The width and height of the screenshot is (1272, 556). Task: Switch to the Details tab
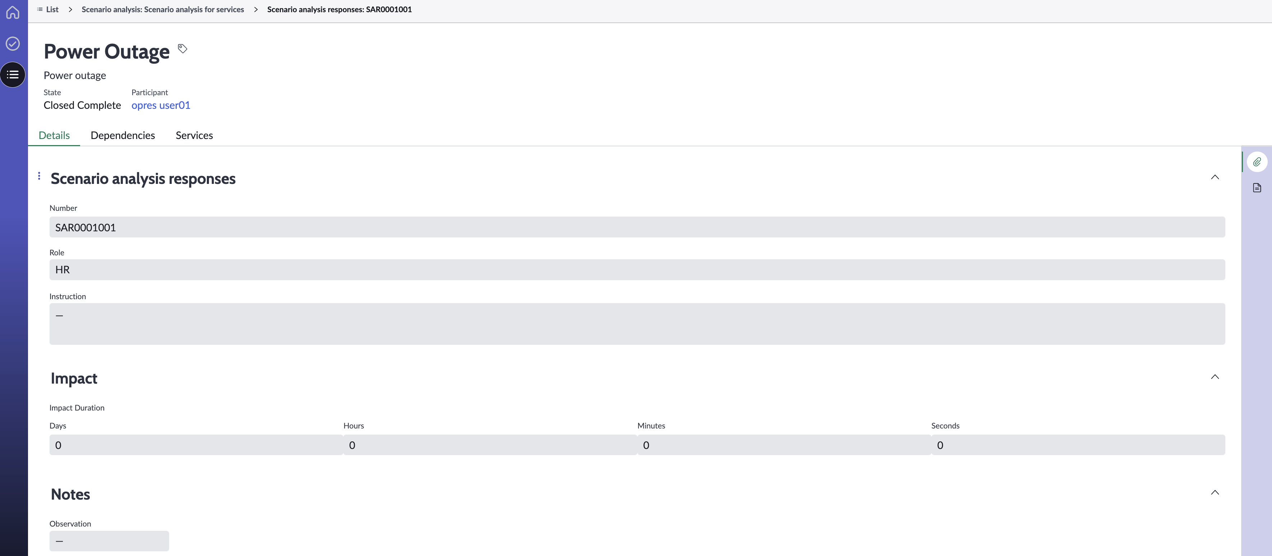click(54, 135)
